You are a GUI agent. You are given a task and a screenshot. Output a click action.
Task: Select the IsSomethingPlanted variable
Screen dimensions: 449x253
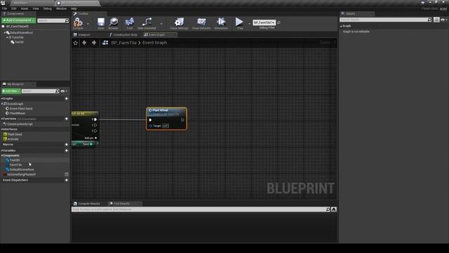tap(22, 174)
